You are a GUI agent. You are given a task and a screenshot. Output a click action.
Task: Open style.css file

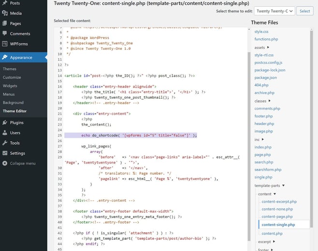[261, 31]
